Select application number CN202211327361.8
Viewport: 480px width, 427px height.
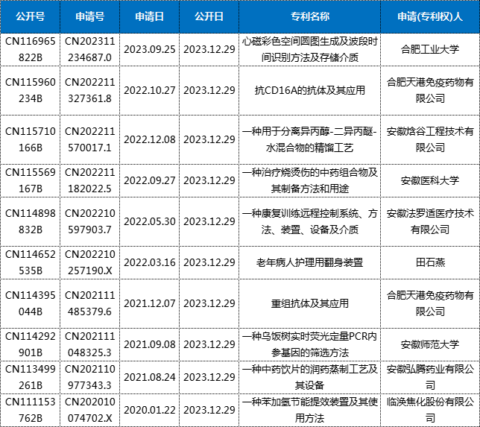(89, 90)
